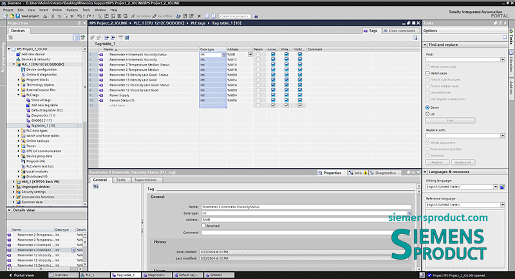Click the Export tags icon in tag table toolbar

(x=106, y=37)
